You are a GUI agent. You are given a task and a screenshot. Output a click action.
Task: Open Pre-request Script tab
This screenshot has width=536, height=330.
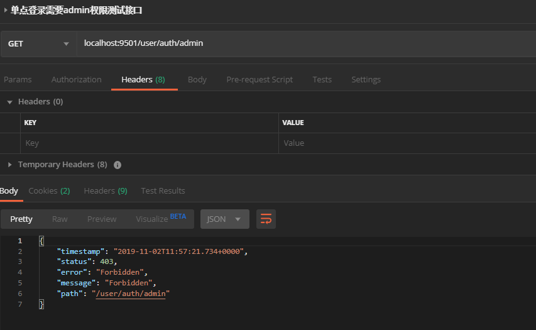[260, 79]
